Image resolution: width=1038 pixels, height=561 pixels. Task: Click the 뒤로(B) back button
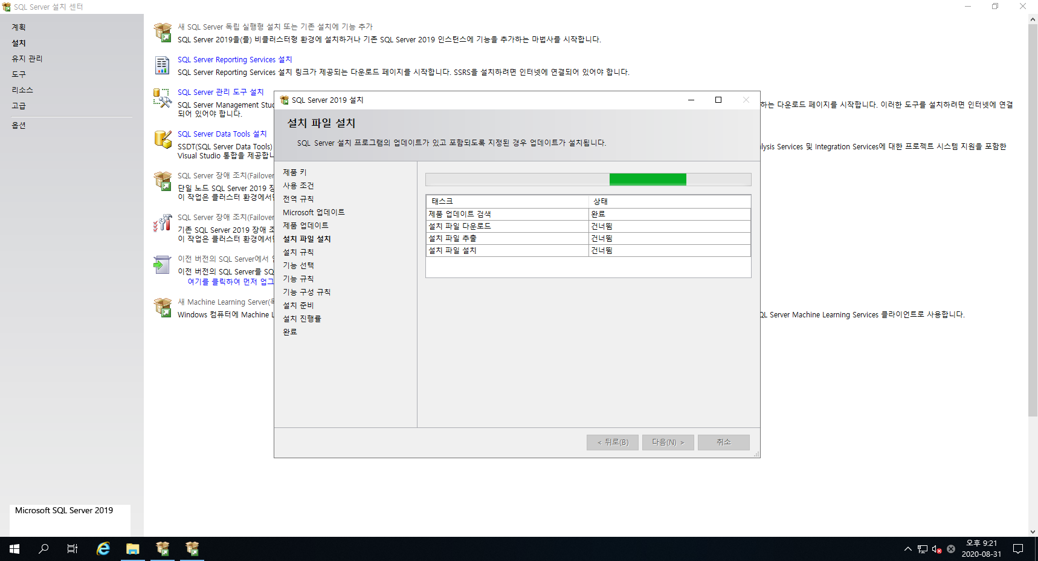[x=613, y=443]
